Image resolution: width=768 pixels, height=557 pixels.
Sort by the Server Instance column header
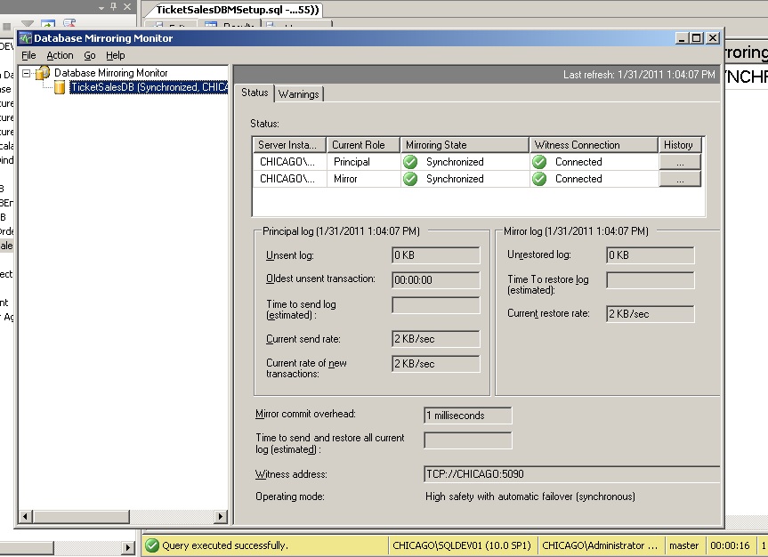point(289,145)
